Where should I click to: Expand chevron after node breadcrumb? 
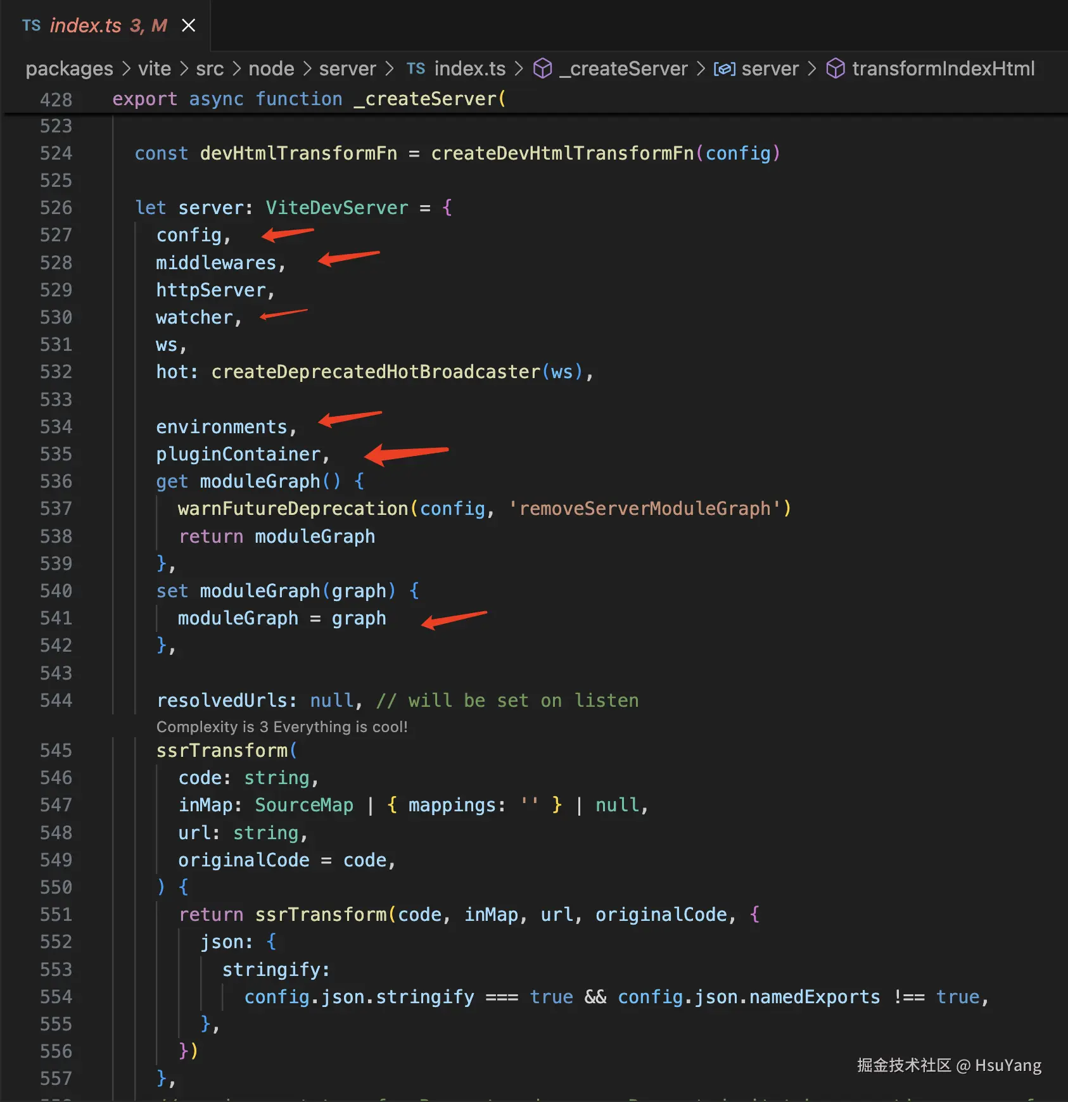pyautogui.click(x=307, y=68)
